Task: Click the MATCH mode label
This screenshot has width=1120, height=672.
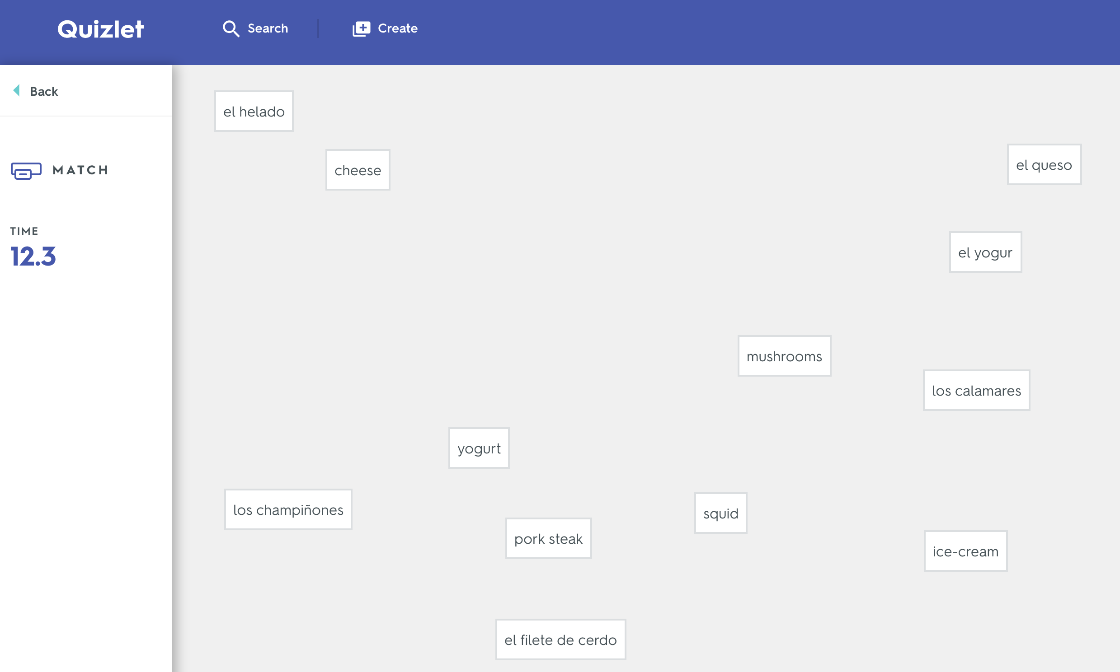Action: point(80,170)
